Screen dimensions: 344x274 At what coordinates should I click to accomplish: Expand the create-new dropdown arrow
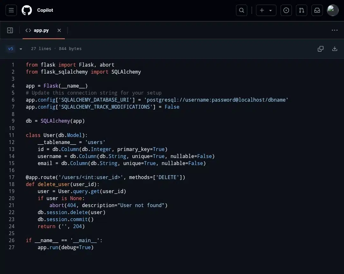[270, 11]
